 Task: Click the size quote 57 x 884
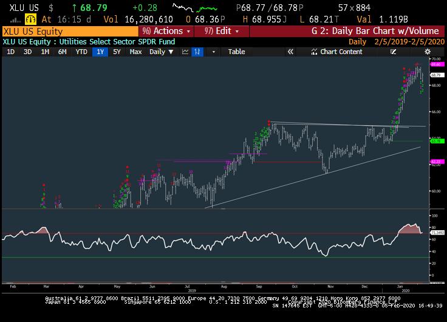pyautogui.click(x=354, y=8)
